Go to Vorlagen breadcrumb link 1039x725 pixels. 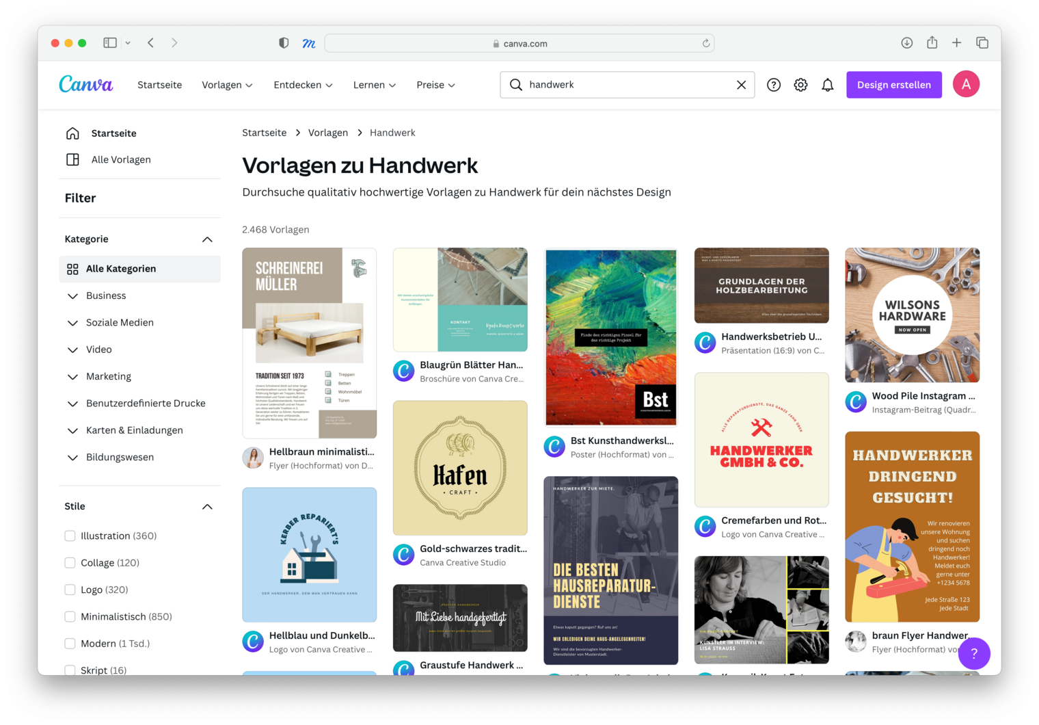(x=327, y=133)
